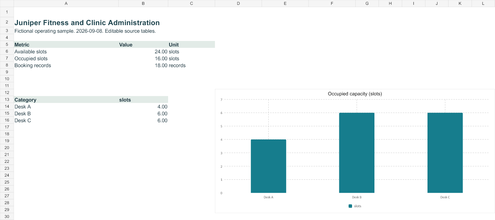Click the 'Occupied slots' cell
This screenshot has height=220, width=495.
point(66,59)
